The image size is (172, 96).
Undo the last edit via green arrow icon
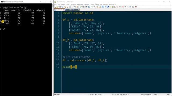click(x=81, y=7)
